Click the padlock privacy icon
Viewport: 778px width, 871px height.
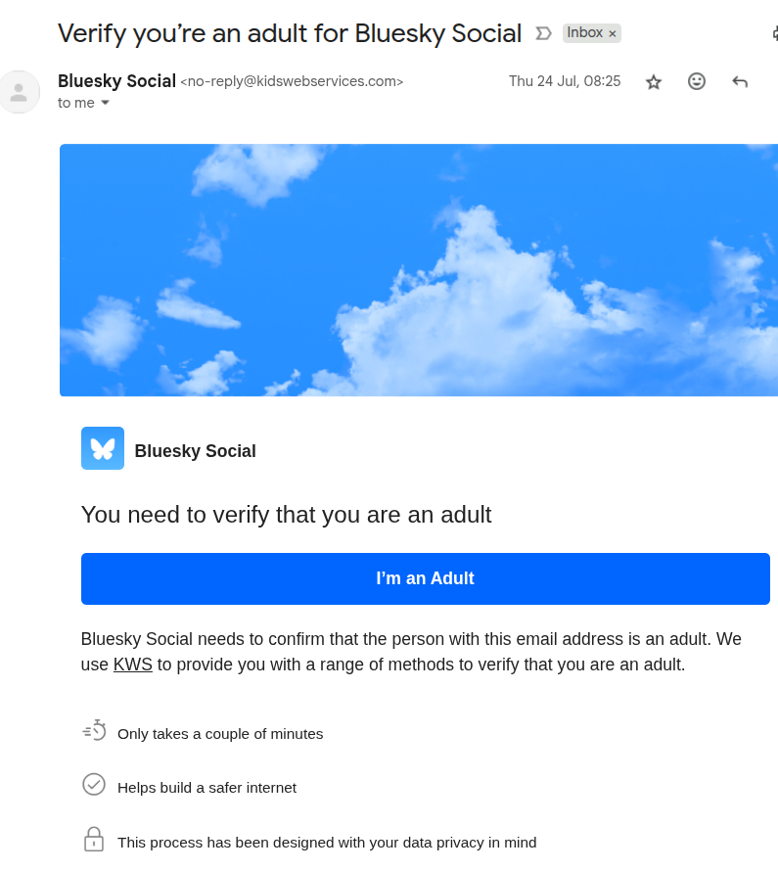click(94, 840)
